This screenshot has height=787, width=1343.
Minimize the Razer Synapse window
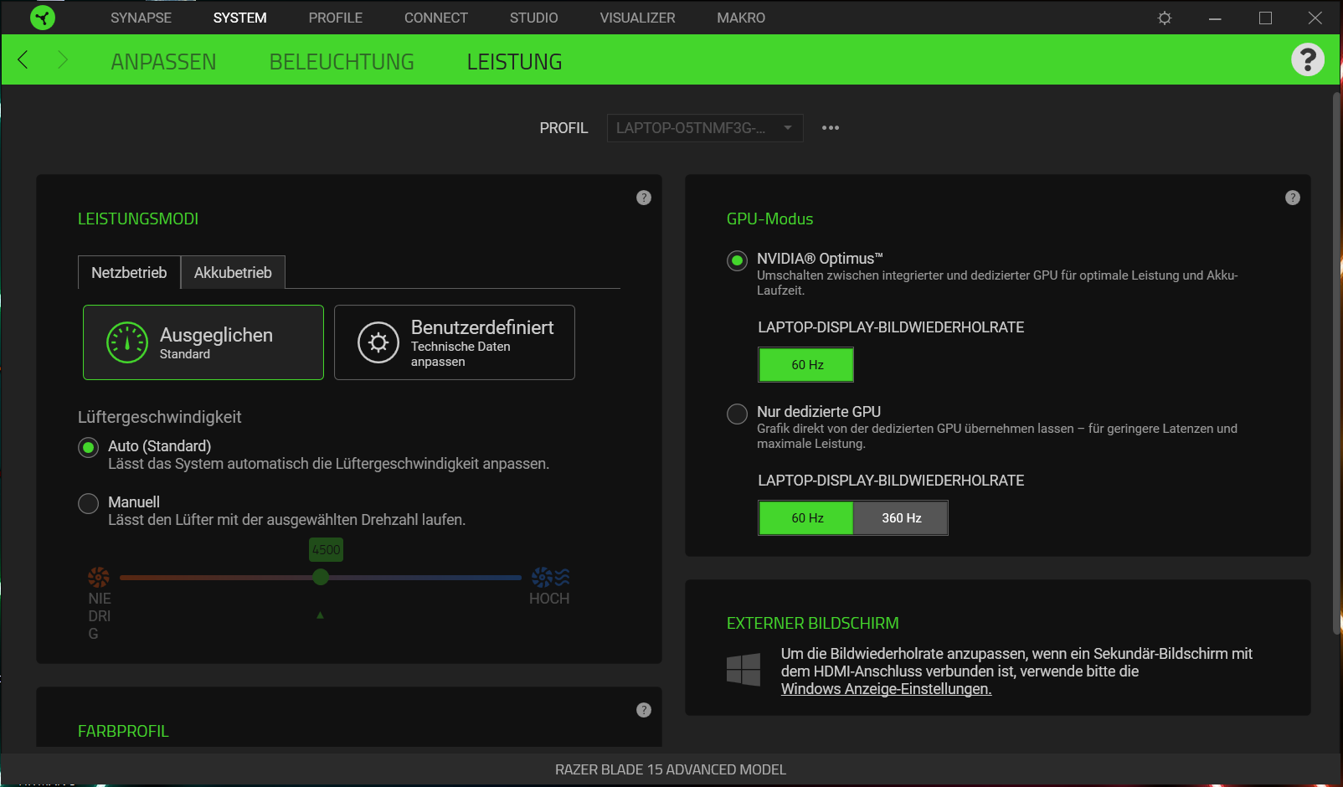coord(1215,18)
